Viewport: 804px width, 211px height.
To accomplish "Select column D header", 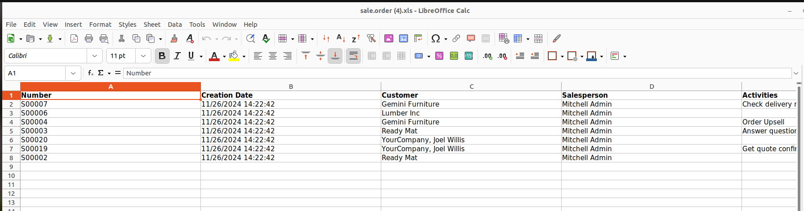I will point(652,87).
